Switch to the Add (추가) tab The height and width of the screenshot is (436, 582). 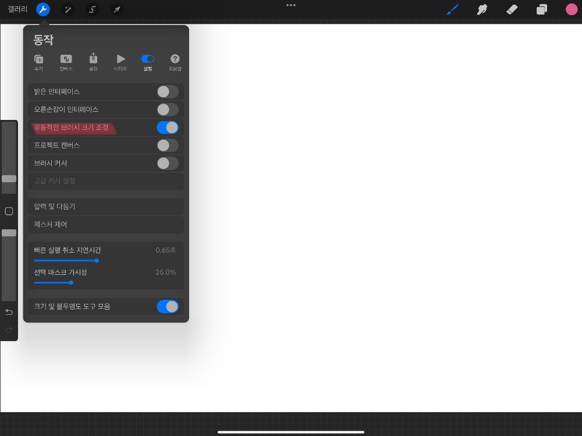[x=38, y=62]
